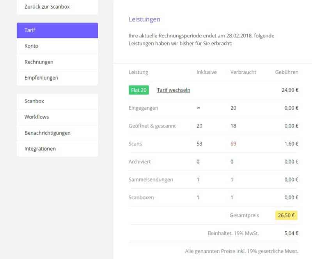Select the Tarif menu item
The image size is (312, 259).
point(57,30)
